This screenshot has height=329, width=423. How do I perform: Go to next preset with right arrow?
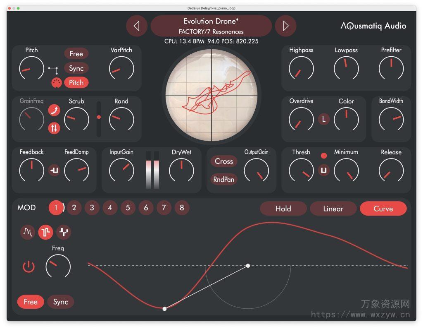286,26
